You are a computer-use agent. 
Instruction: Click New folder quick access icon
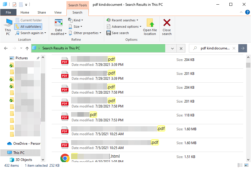coord(21,5)
